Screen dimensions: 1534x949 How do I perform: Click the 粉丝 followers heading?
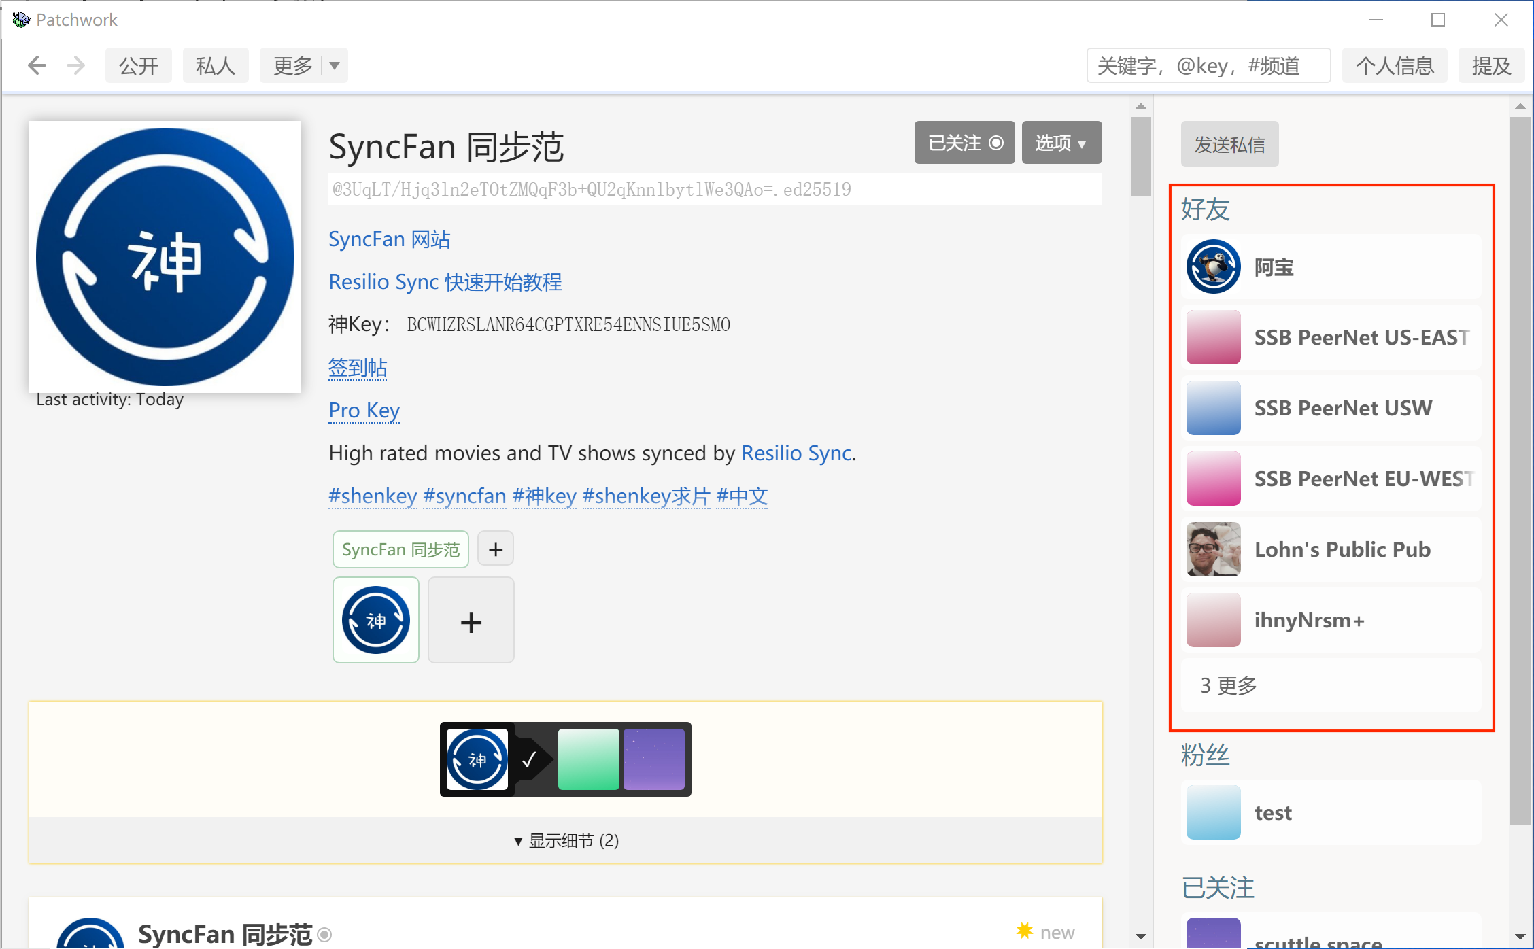tap(1206, 755)
